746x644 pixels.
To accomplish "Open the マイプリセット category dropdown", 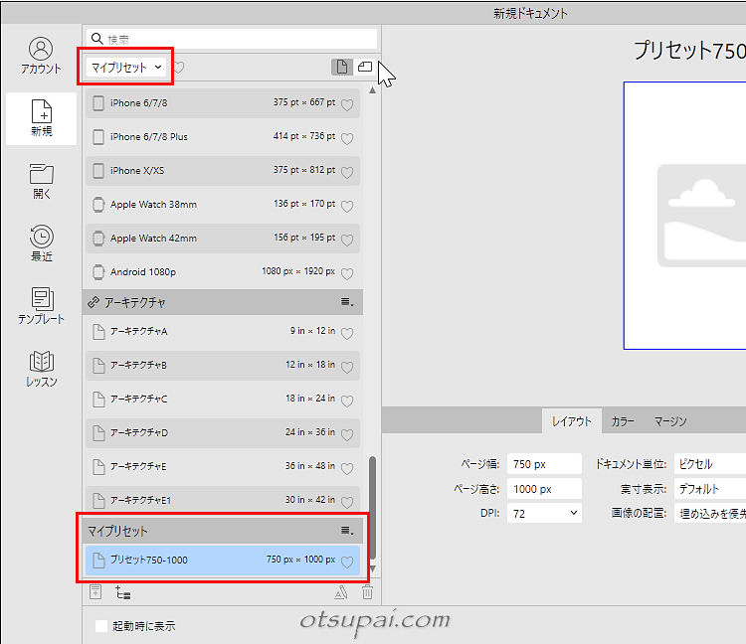I will pos(126,68).
